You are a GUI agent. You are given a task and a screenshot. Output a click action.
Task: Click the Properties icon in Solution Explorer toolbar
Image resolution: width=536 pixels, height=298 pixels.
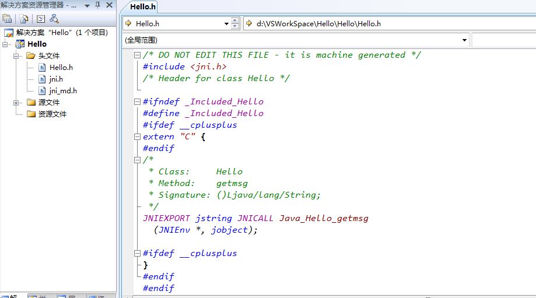7,19
